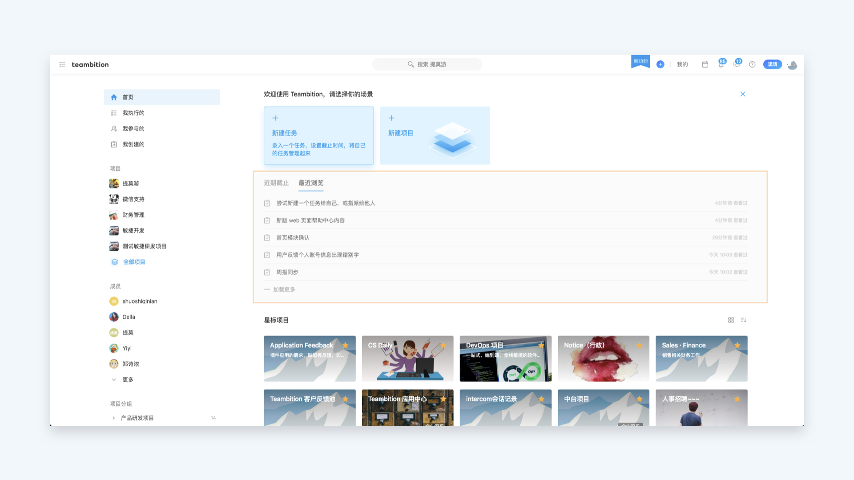The image size is (854, 480).
Task: Open Teambition 应用中心 project card
Action: pyautogui.click(x=407, y=408)
